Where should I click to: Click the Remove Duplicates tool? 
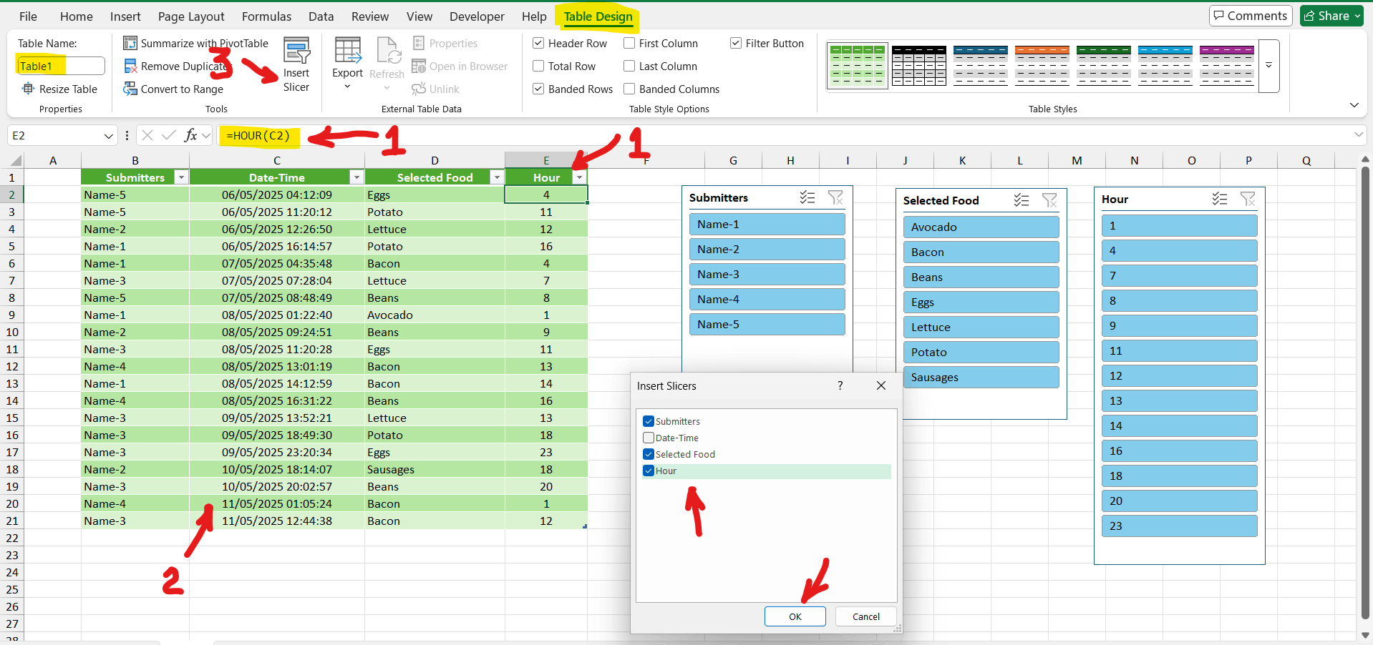pyautogui.click(x=176, y=67)
